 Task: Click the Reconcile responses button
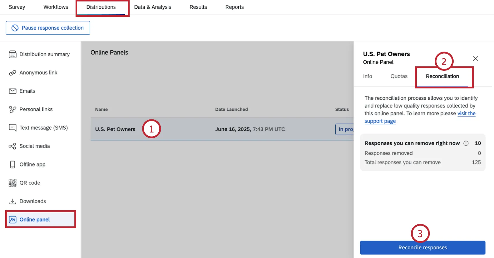click(x=423, y=248)
